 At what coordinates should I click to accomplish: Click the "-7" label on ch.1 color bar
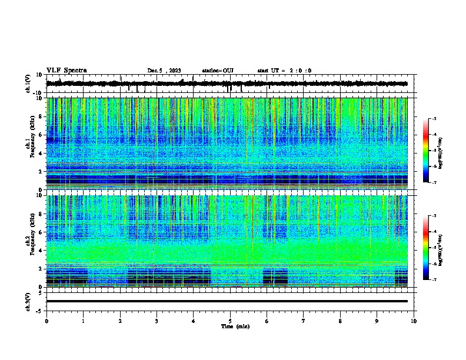pyautogui.click(x=434, y=182)
